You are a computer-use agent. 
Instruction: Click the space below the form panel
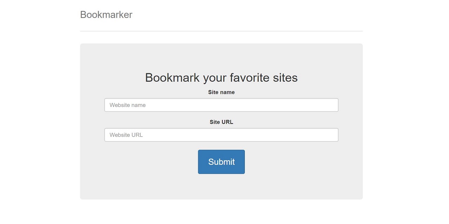pyautogui.click(x=221, y=210)
